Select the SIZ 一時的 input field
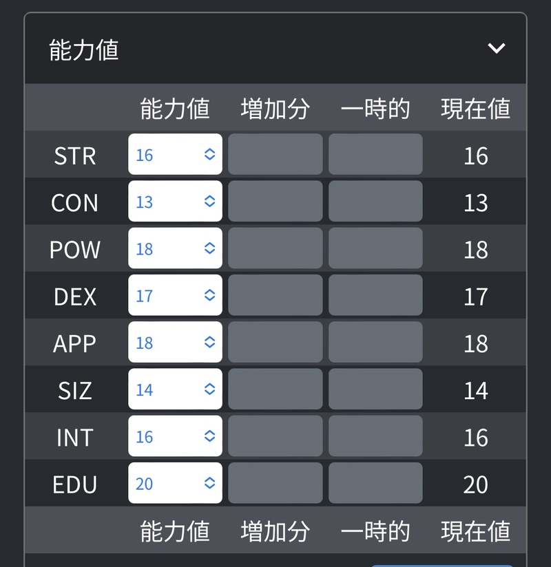Image resolution: width=551 pixels, height=567 pixels. click(375, 389)
